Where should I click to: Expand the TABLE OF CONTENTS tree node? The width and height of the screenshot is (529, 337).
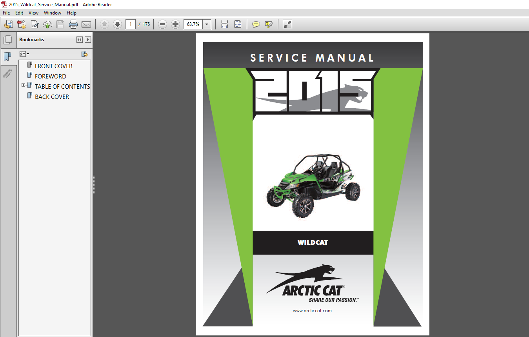pos(24,85)
